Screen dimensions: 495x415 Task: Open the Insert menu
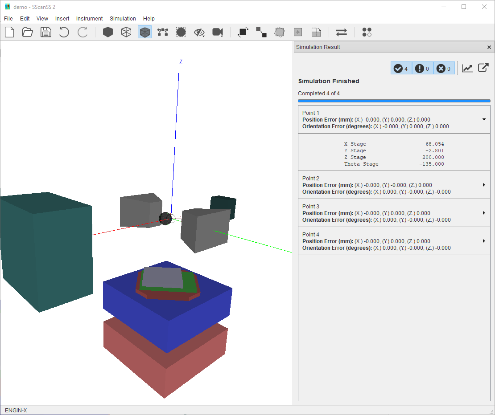pos(62,19)
